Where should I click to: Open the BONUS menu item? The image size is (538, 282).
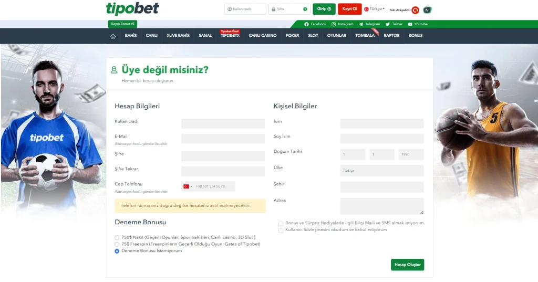point(416,36)
